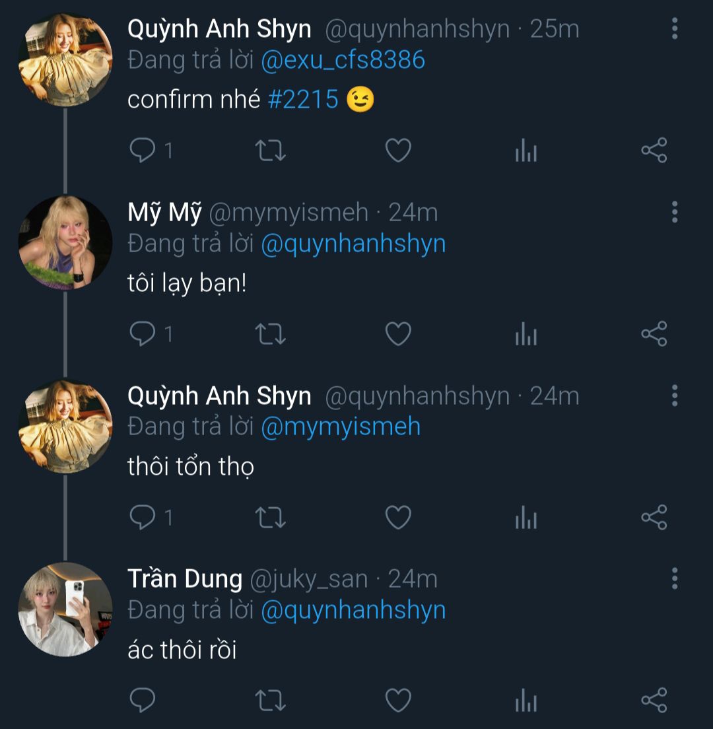Like the "tôi lạy bạn!" tweet
The height and width of the screenshot is (729, 713).
(x=398, y=334)
